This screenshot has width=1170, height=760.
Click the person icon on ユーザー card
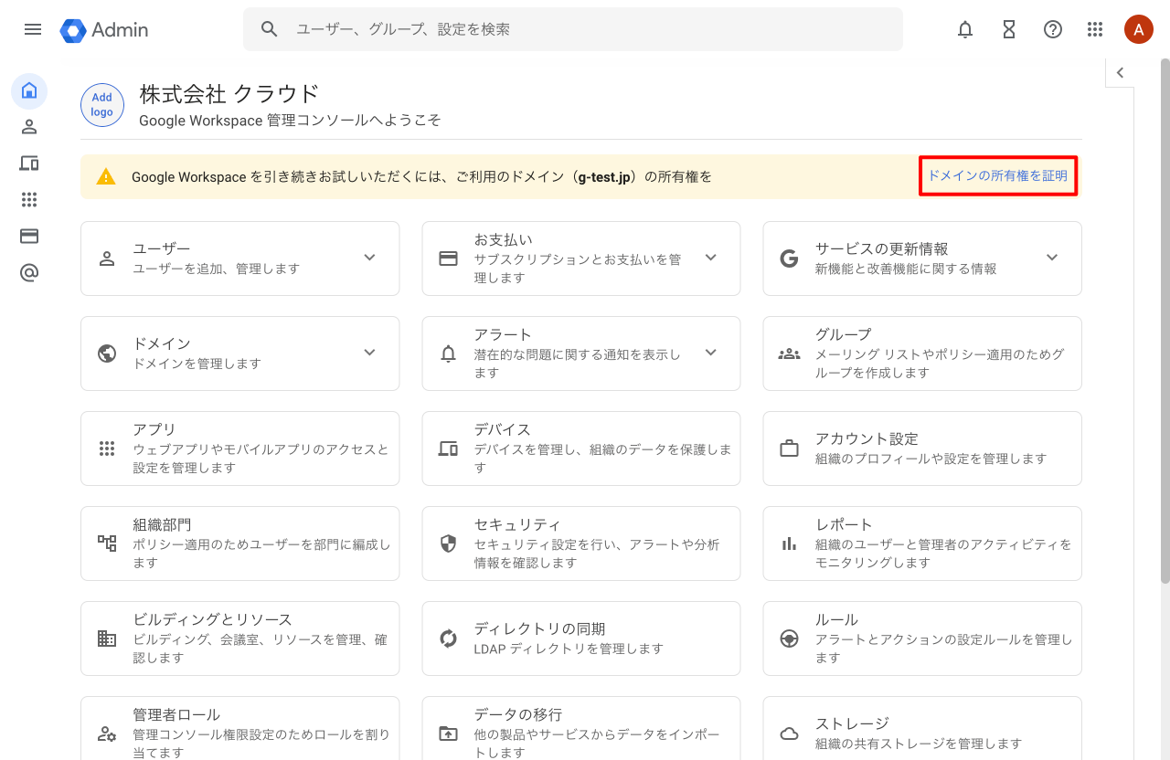[107, 259]
